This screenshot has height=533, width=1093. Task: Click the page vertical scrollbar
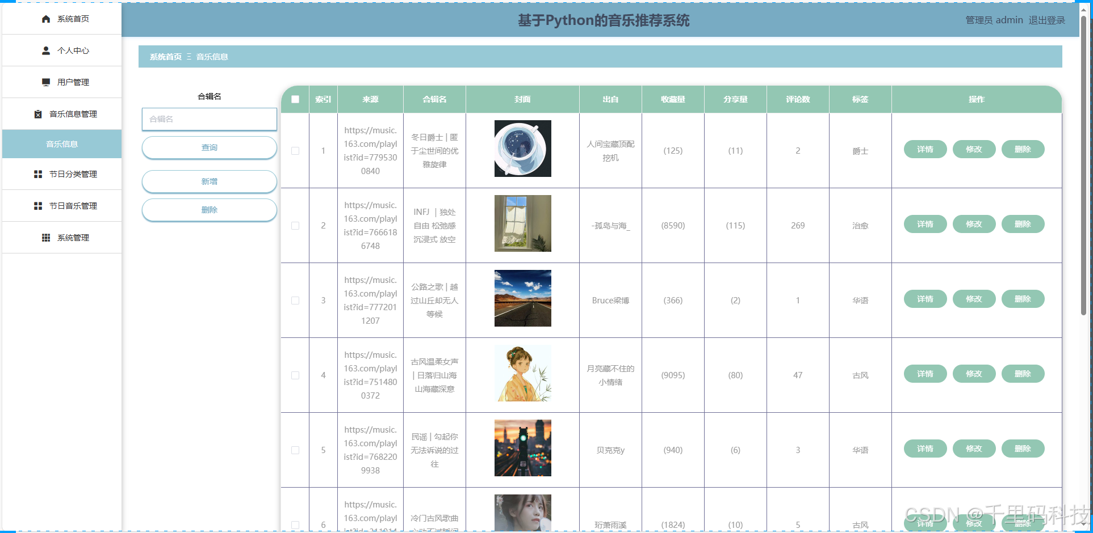click(x=1083, y=164)
